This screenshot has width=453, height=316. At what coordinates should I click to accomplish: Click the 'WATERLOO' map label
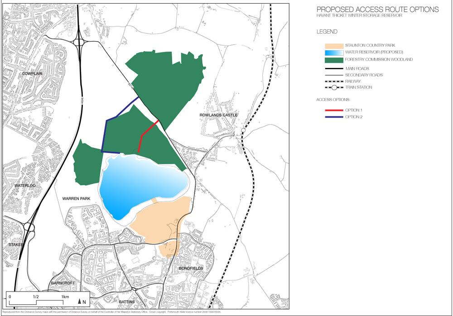coord(25,186)
